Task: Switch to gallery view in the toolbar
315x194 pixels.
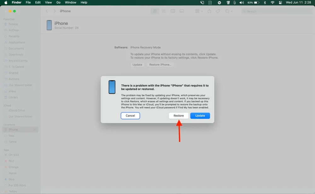Action: [x=182, y=11]
